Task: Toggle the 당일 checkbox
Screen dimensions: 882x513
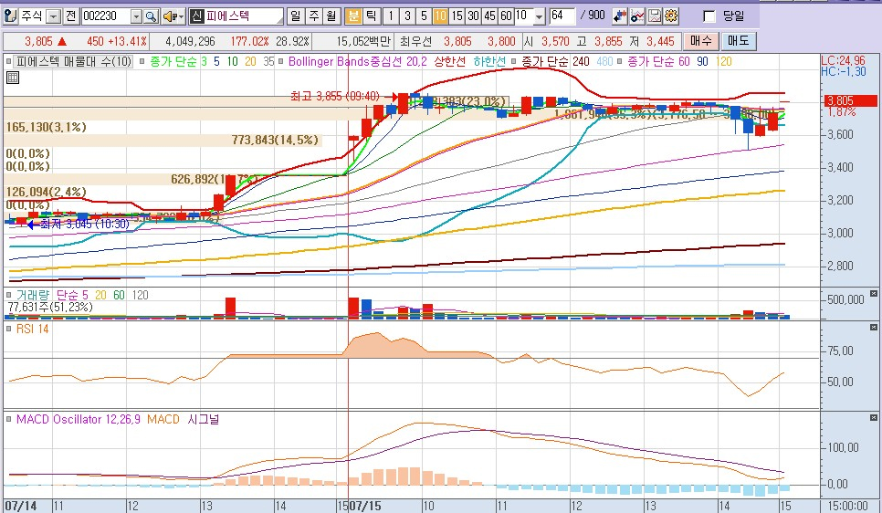Action: [x=709, y=16]
